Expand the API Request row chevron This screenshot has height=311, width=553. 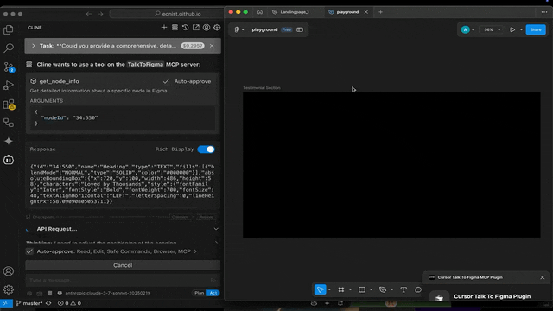[216, 229]
